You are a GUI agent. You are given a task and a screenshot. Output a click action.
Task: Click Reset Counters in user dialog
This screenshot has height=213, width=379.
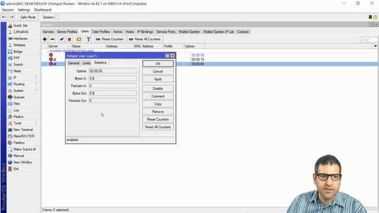158,120
